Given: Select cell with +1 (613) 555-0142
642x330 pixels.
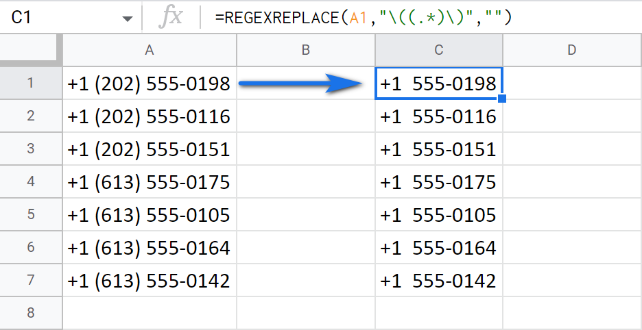Looking at the screenshot, I should 150,280.
